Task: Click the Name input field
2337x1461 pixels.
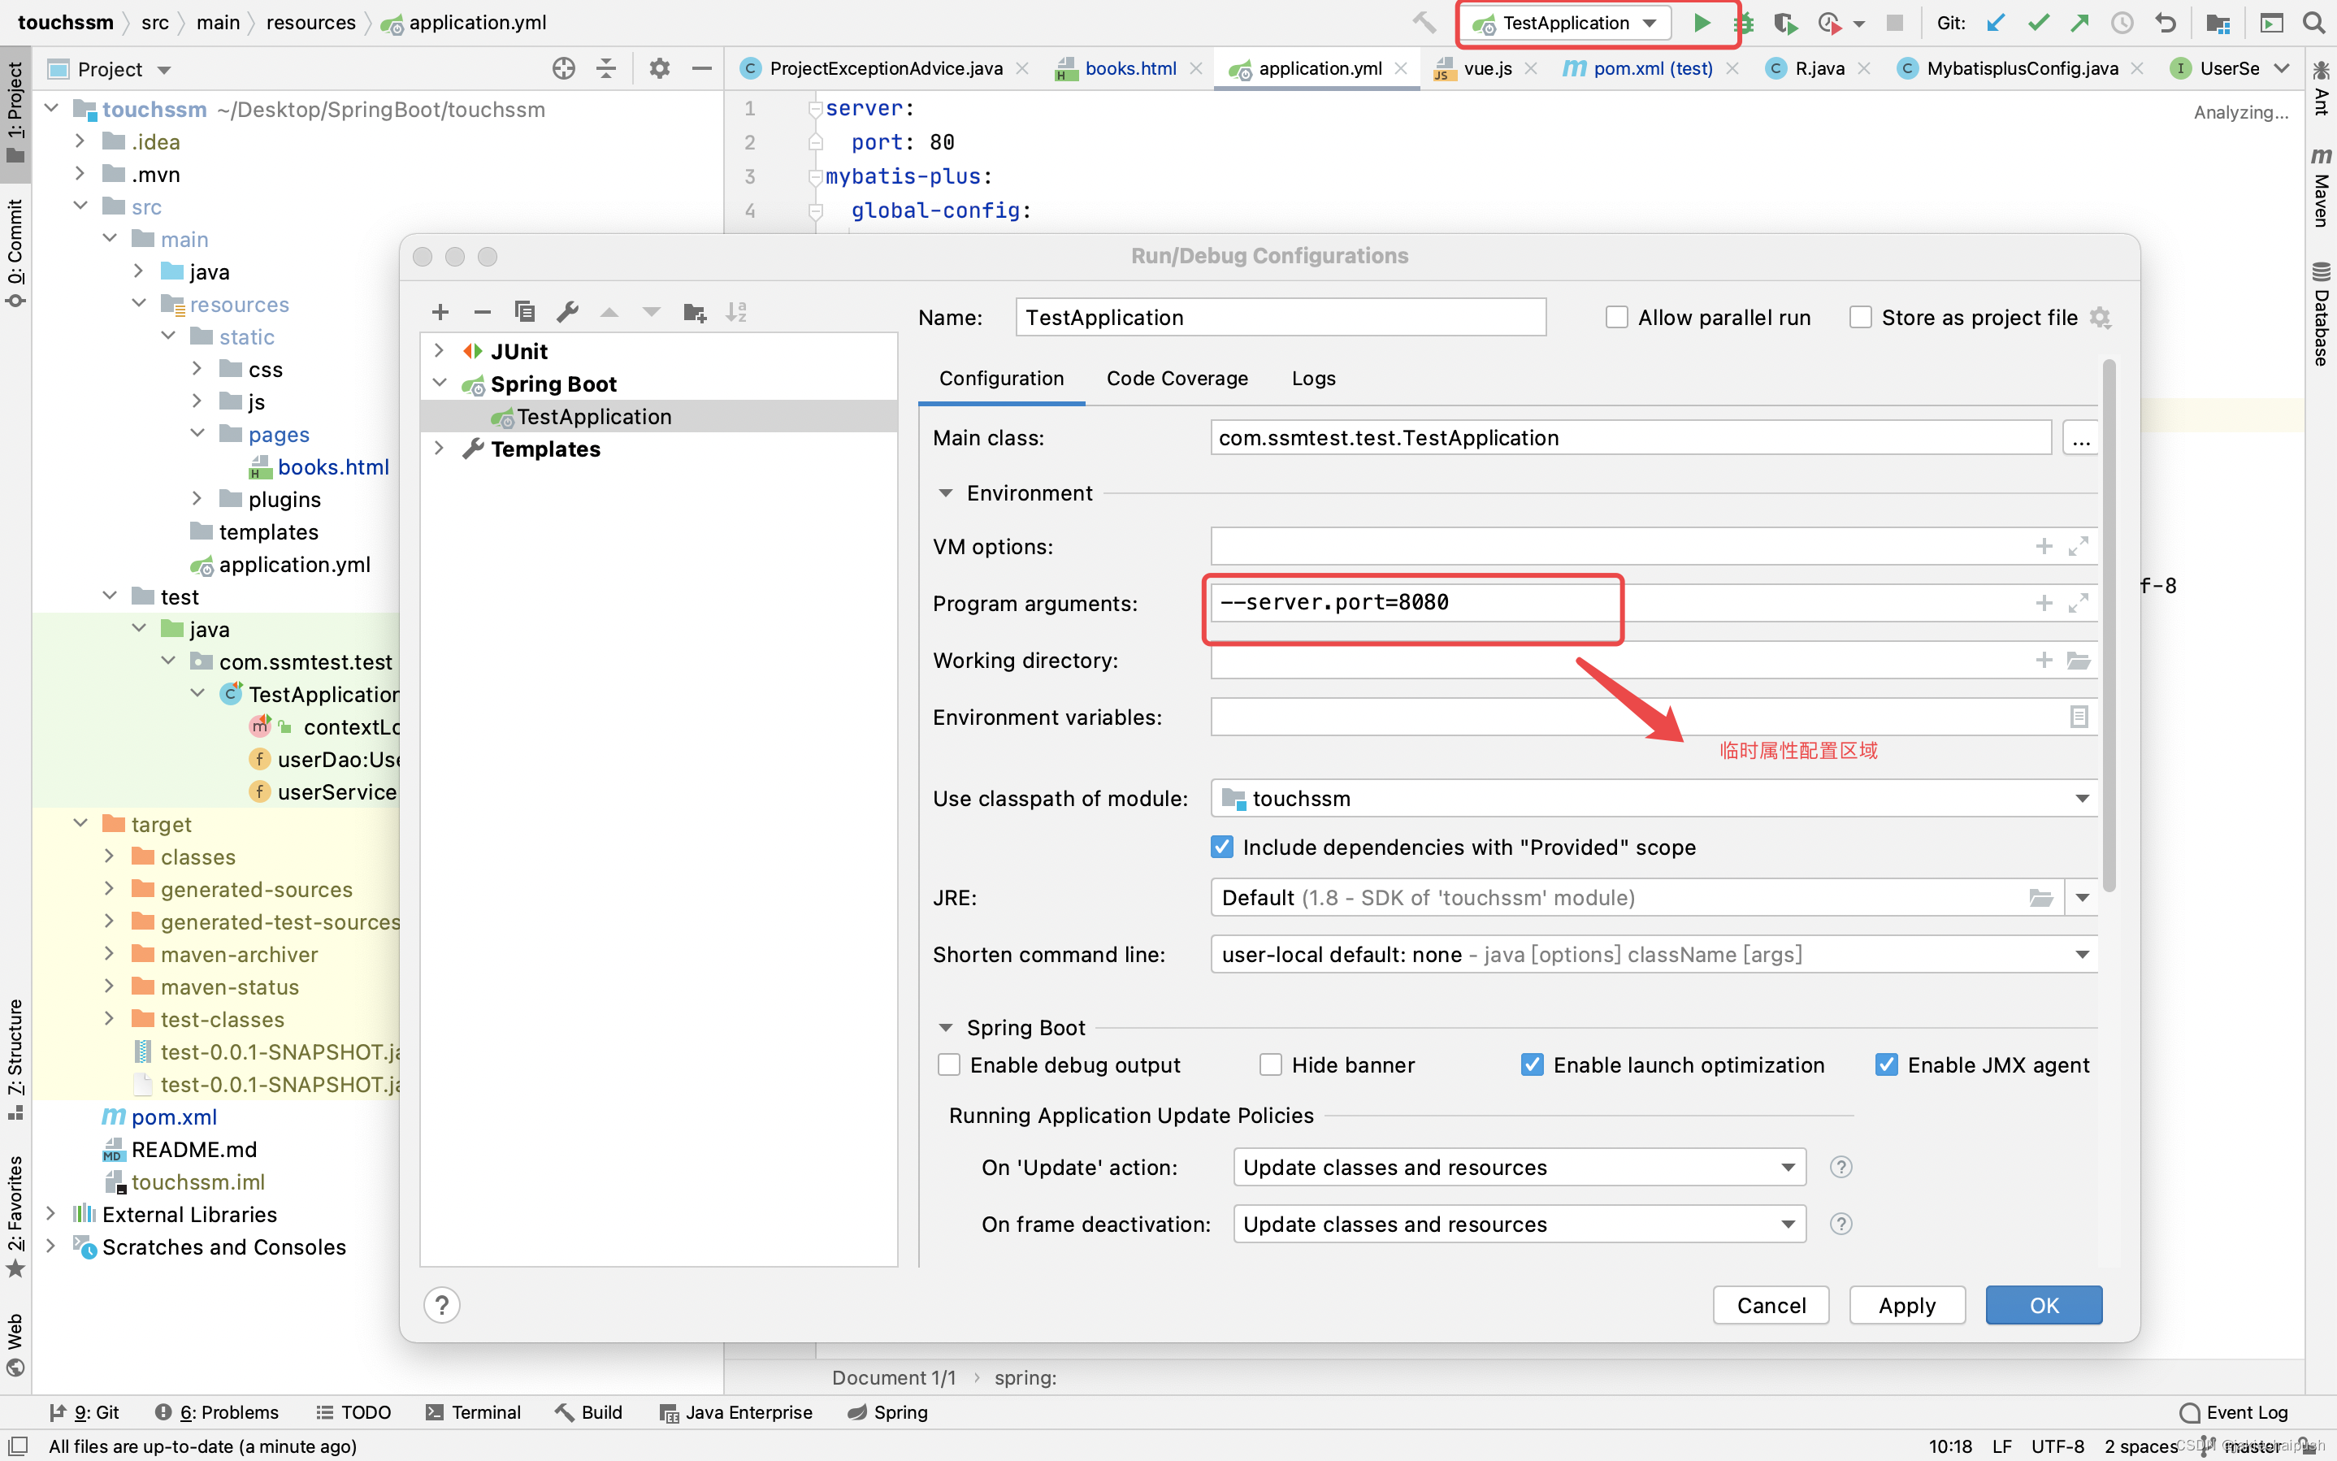Action: (1280, 317)
